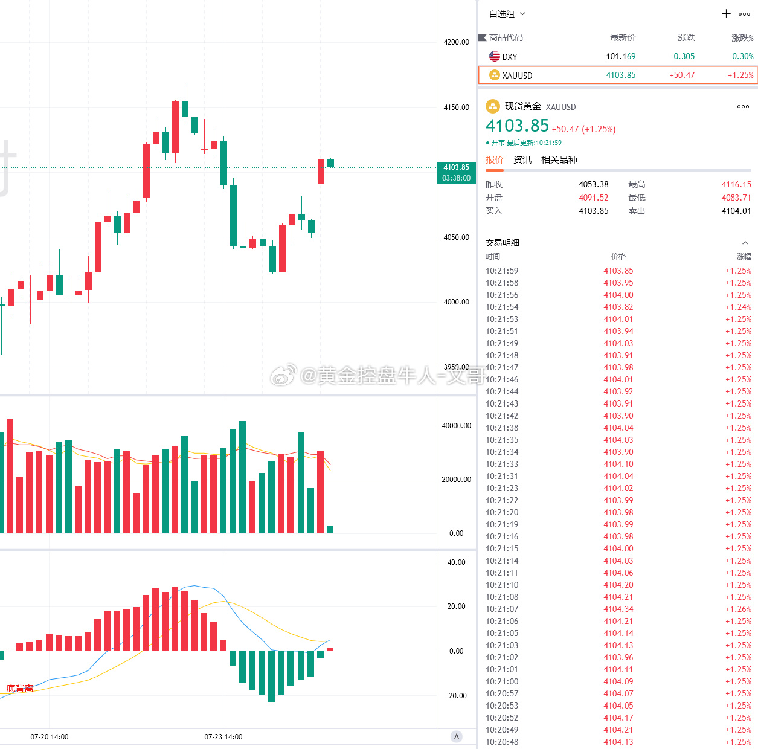Add a new symbol with plus icon
758x749 pixels.
(x=726, y=14)
